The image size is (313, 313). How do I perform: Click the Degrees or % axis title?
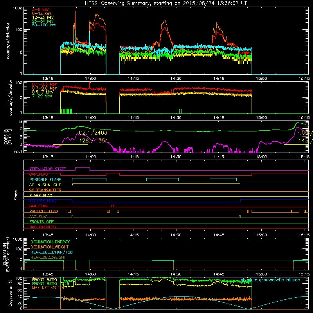click(x=10, y=293)
